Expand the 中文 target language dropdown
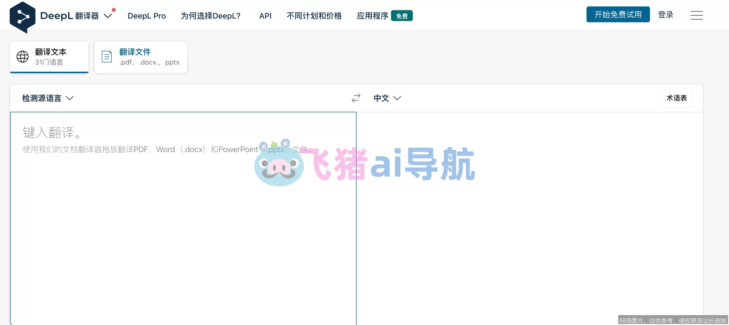Image resolution: width=729 pixels, height=325 pixels. click(x=387, y=98)
